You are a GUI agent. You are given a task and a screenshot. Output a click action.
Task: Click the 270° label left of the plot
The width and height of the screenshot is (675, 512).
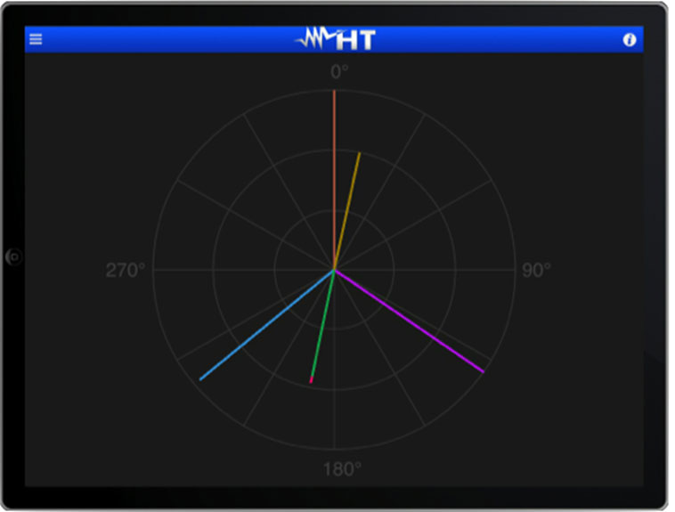click(126, 270)
